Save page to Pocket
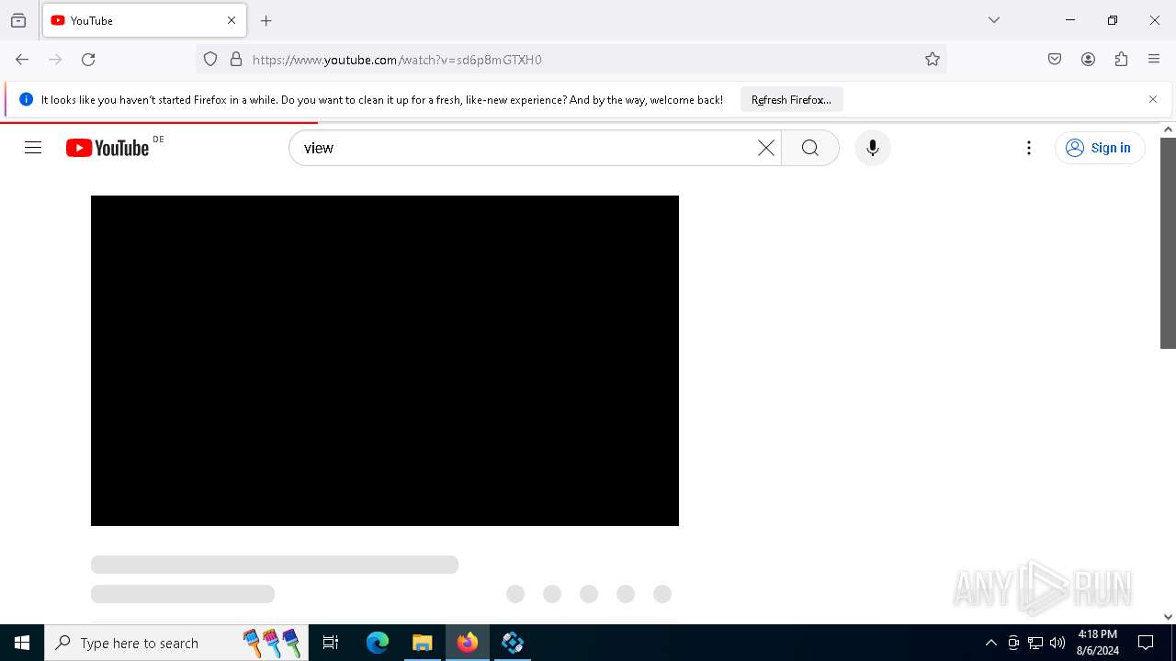1176x661 pixels. [x=1055, y=60]
